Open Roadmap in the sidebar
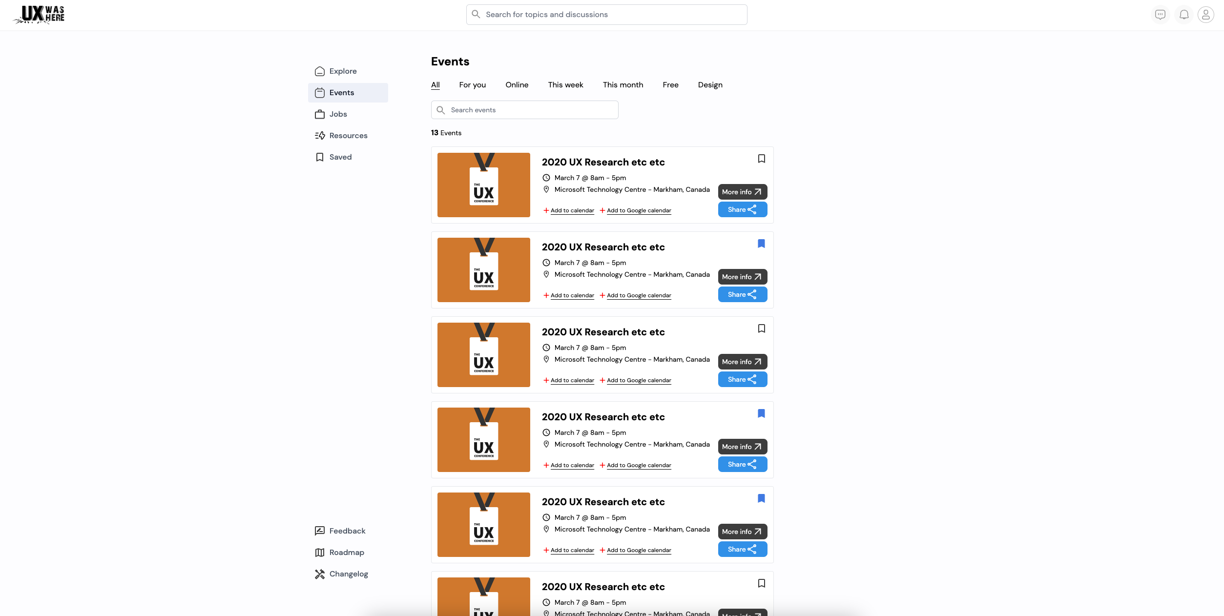The height and width of the screenshot is (616, 1224). pyautogui.click(x=348, y=553)
